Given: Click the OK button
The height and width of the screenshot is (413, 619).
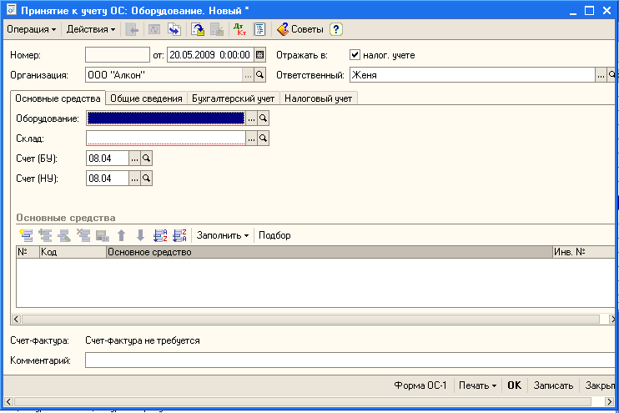Looking at the screenshot, I should pyautogui.click(x=514, y=385).
